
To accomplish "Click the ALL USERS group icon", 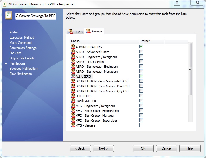I will click(73, 76).
